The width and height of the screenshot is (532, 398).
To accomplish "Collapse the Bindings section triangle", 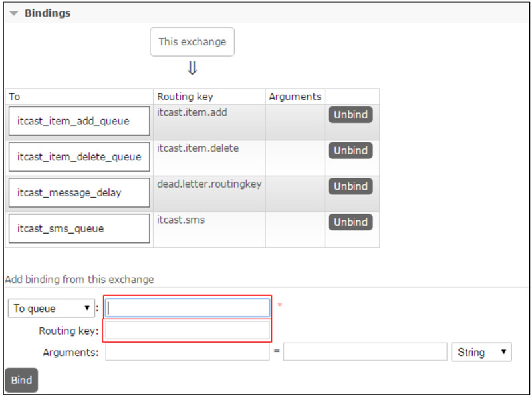I will (13, 13).
